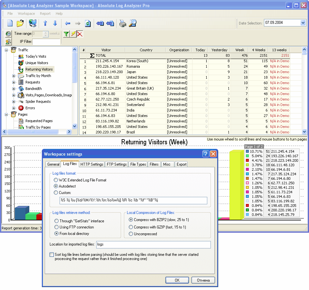Switch to the HTTP Settings tab
Image resolution: width=309 pixels, height=290 pixels.
(92, 164)
